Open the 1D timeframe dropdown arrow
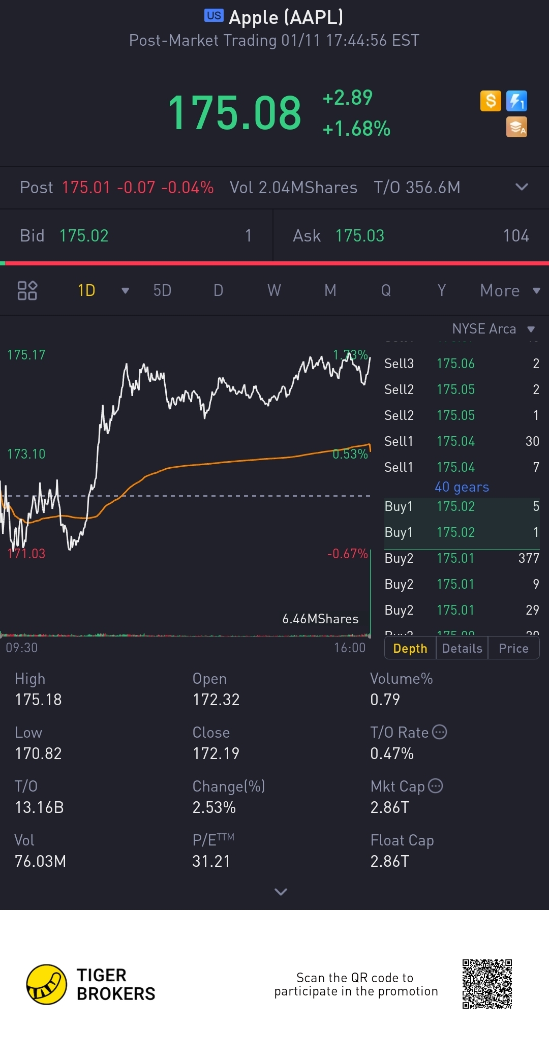 click(x=125, y=291)
